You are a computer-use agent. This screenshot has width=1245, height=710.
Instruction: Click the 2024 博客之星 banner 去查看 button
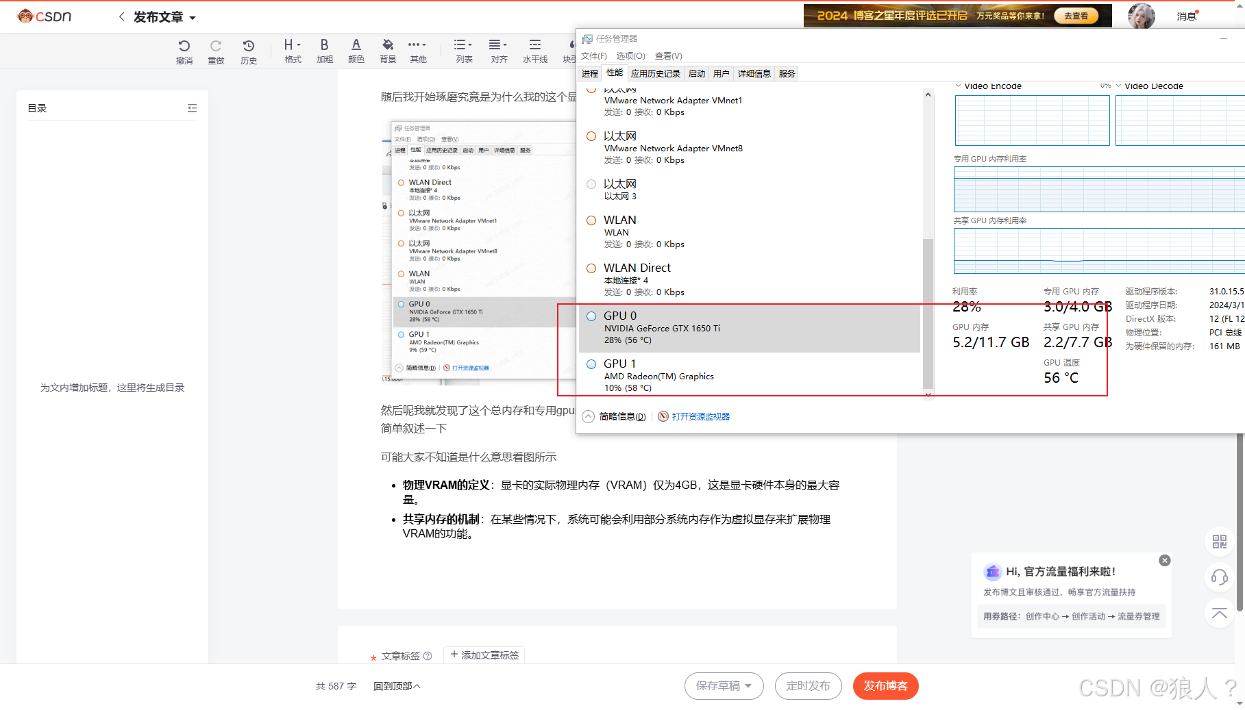tap(1076, 16)
